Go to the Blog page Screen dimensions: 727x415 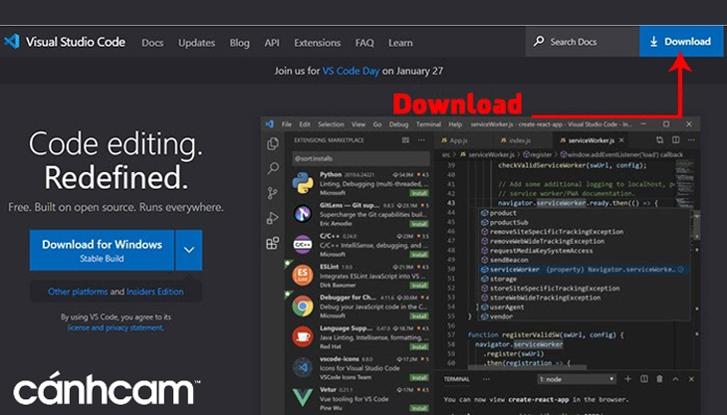(x=239, y=43)
